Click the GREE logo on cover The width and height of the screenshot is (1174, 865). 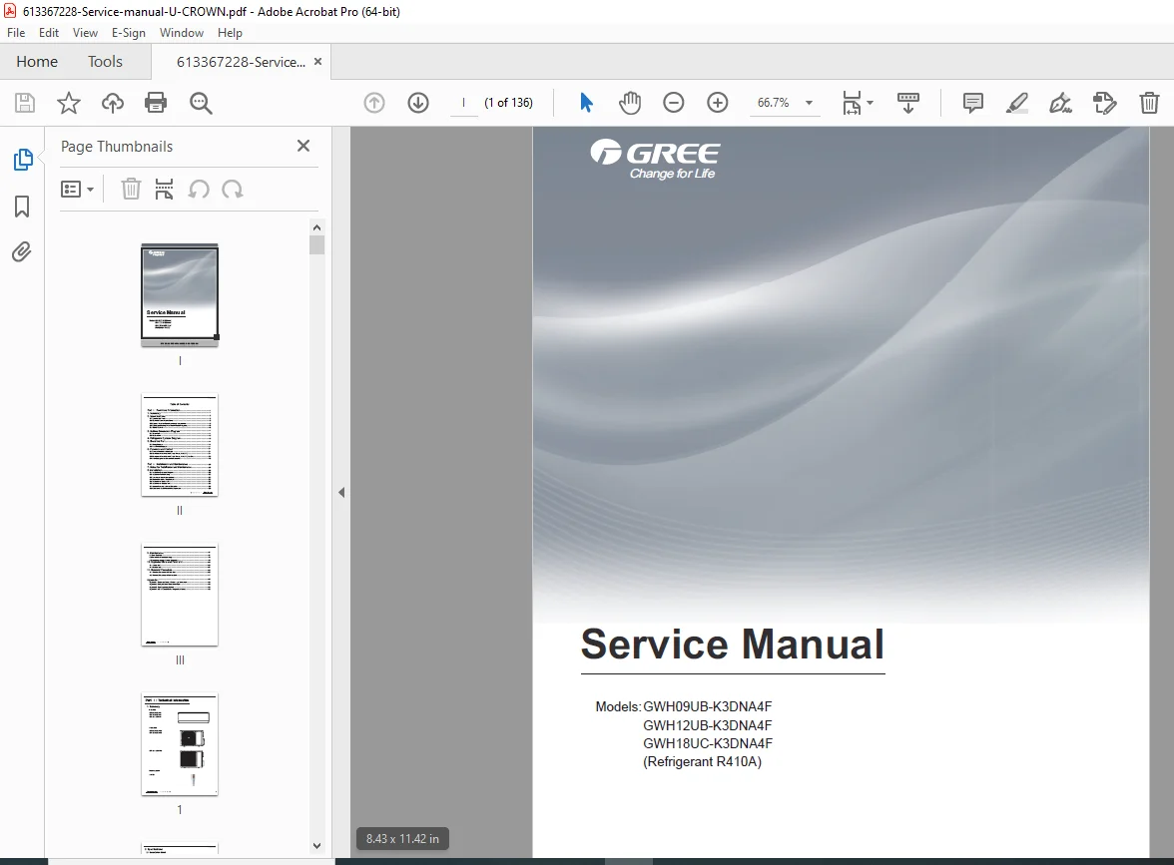[x=655, y=160]
